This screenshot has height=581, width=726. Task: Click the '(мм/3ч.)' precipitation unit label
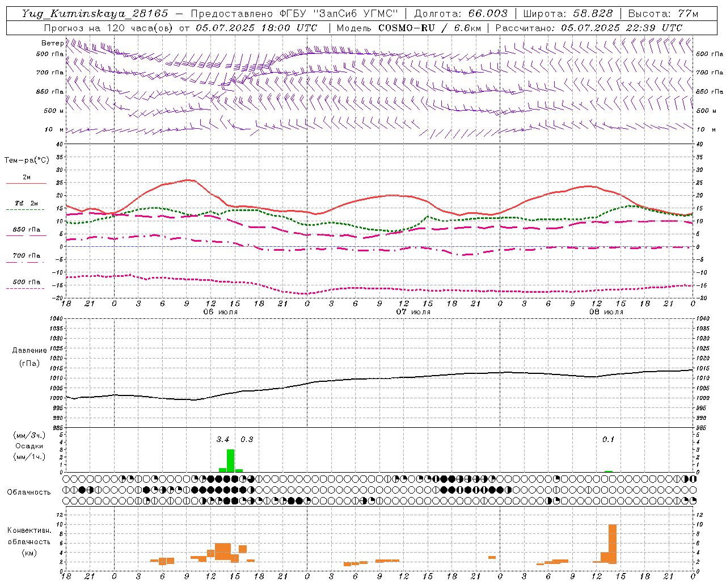(x=29, y=435)
